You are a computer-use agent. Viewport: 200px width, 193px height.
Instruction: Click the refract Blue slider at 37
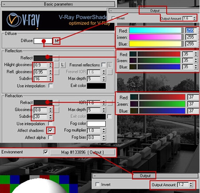pos(158,111)
